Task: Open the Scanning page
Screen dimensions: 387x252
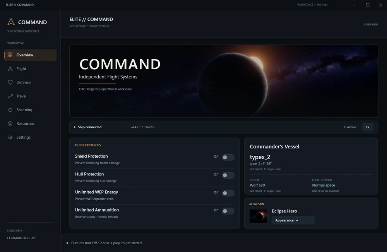Action: pyautogui.click(x=24, y=110)
